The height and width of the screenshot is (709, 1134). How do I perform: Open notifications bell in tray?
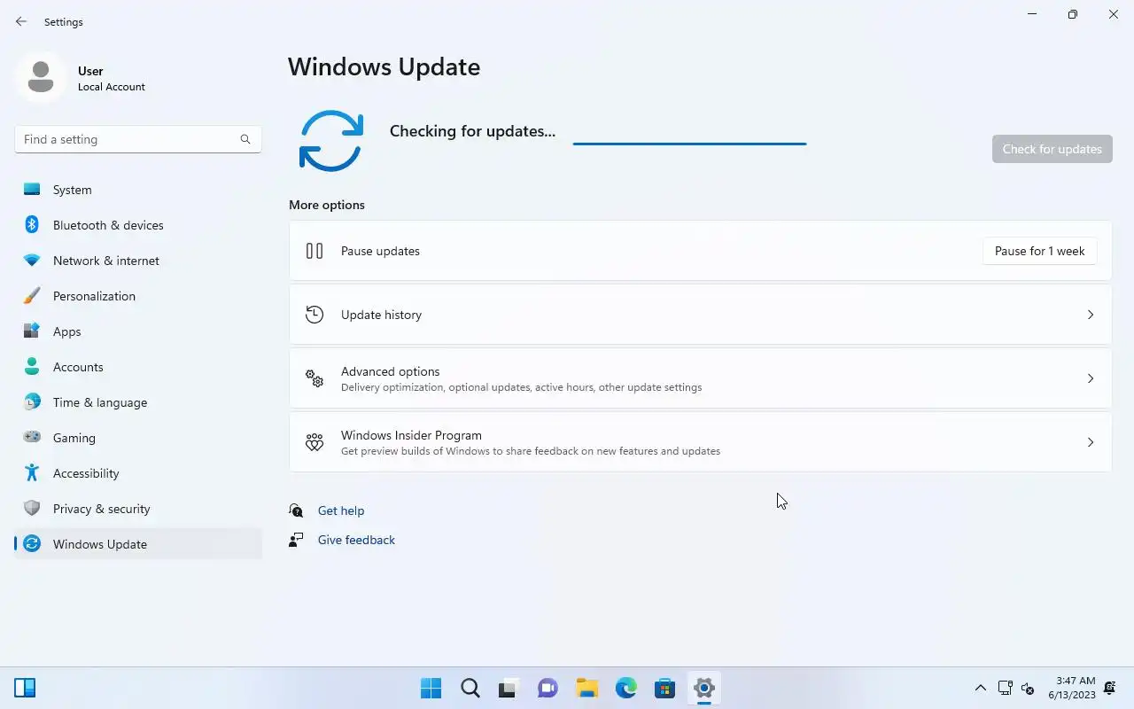(x=1110, y=688)
